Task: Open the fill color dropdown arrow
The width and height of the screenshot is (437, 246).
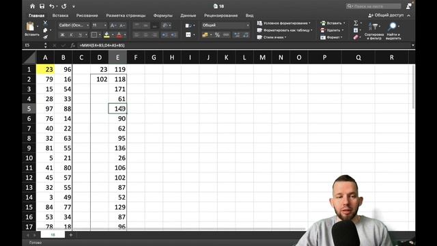Action: 113,35
